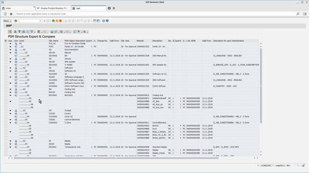309x173 pixels.
Task: Click the green Back icon
Action: point(53,21)
